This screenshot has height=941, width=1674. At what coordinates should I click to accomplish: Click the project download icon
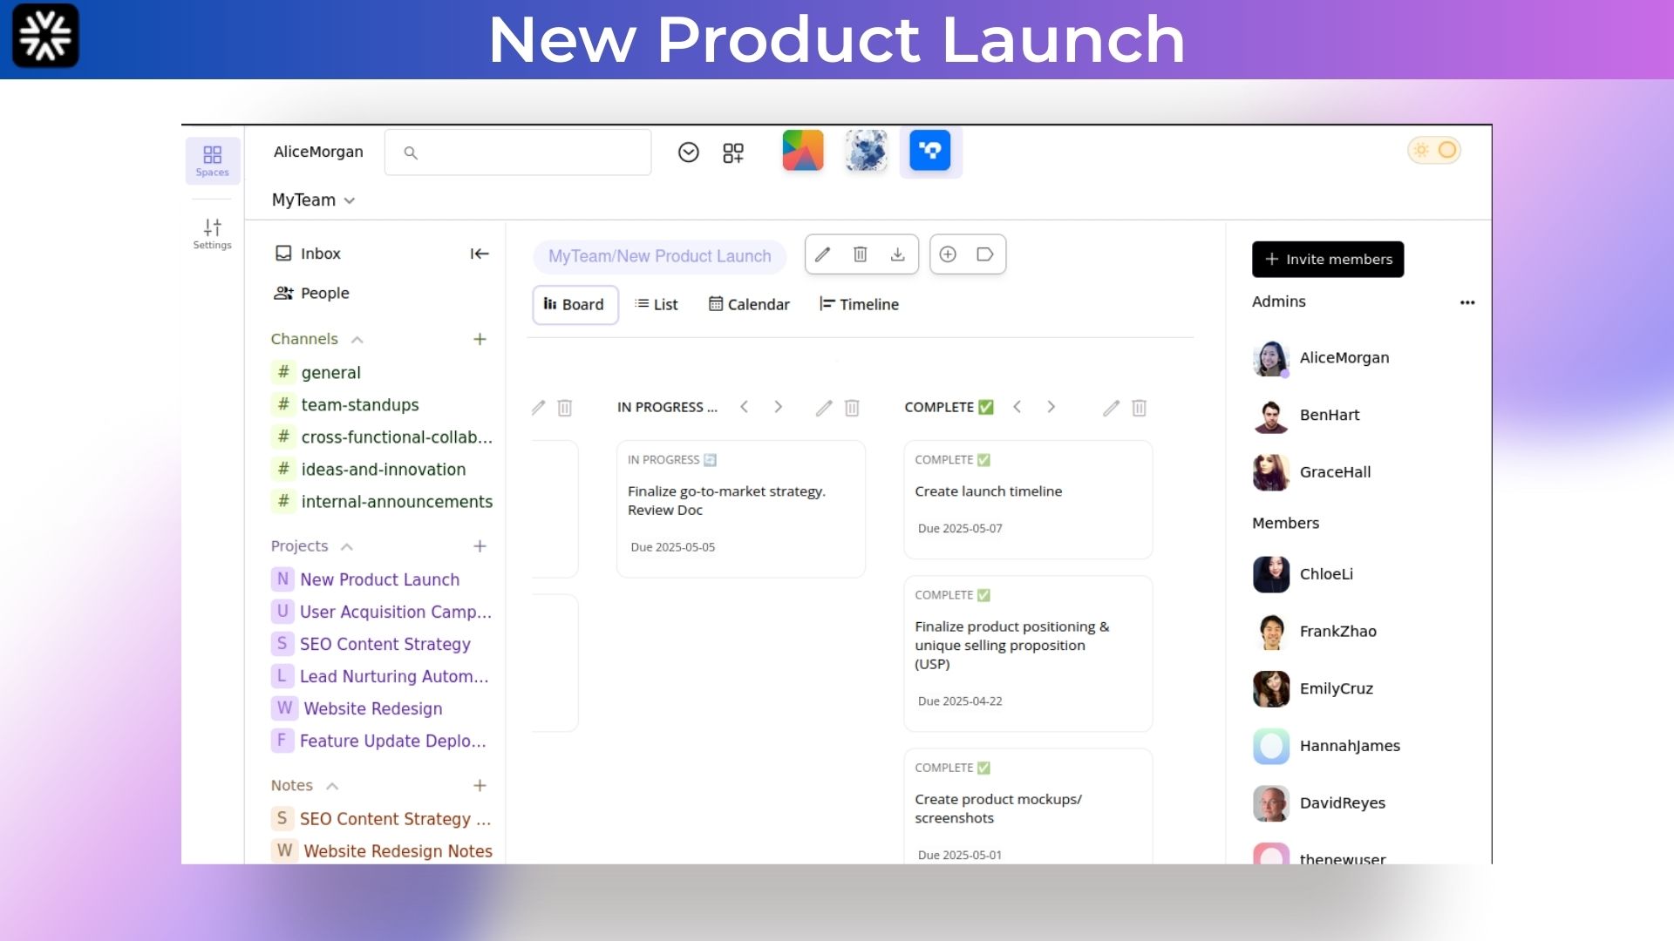click(897, 254)
